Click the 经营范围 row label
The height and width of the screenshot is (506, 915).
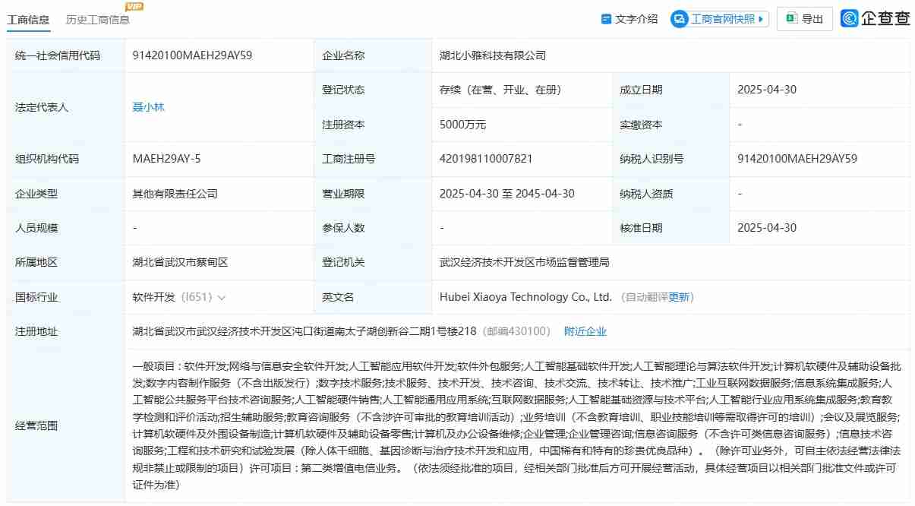(36, 425)
